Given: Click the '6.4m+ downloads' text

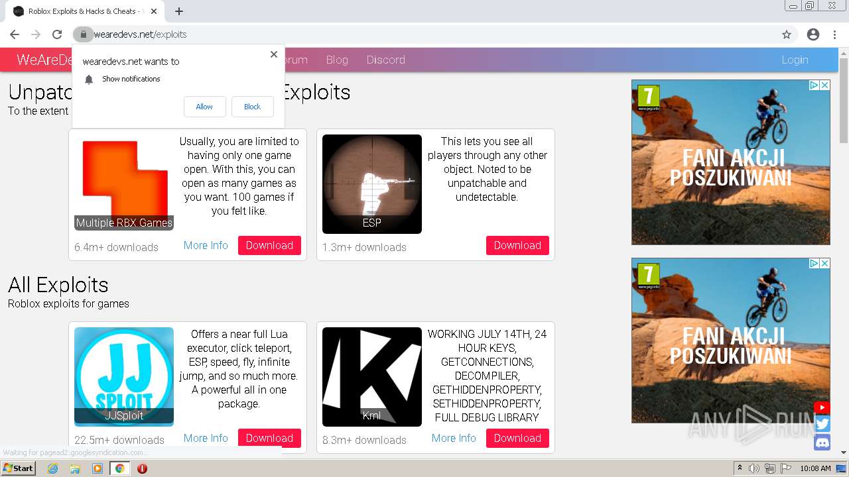Looking at the screenshot, I should (116, 247).
